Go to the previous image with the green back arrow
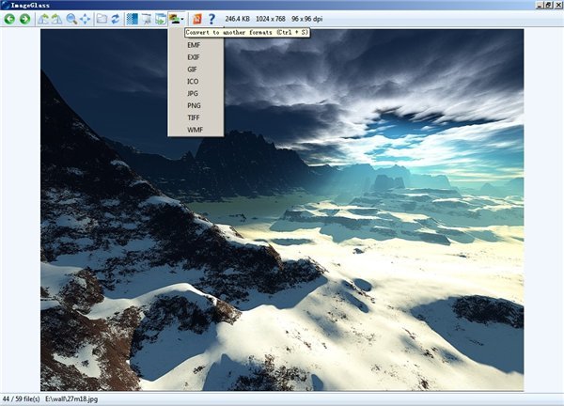 [x=9, y=19]
